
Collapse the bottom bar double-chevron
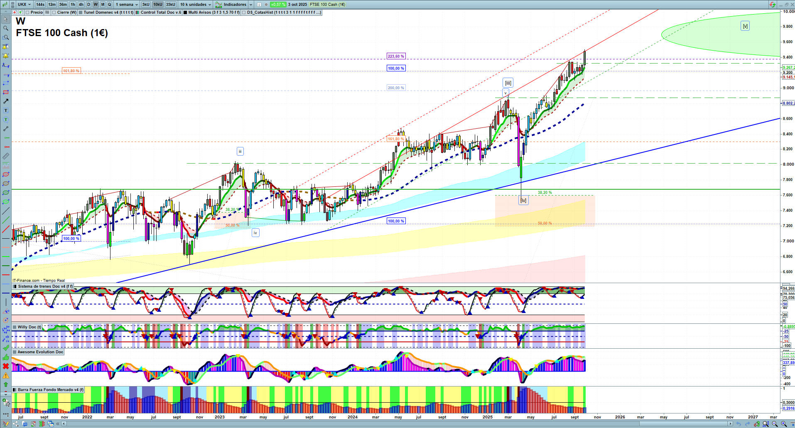point(58,424)
